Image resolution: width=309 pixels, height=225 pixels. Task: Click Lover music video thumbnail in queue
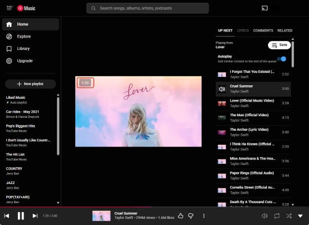click(x=222, y=104)
